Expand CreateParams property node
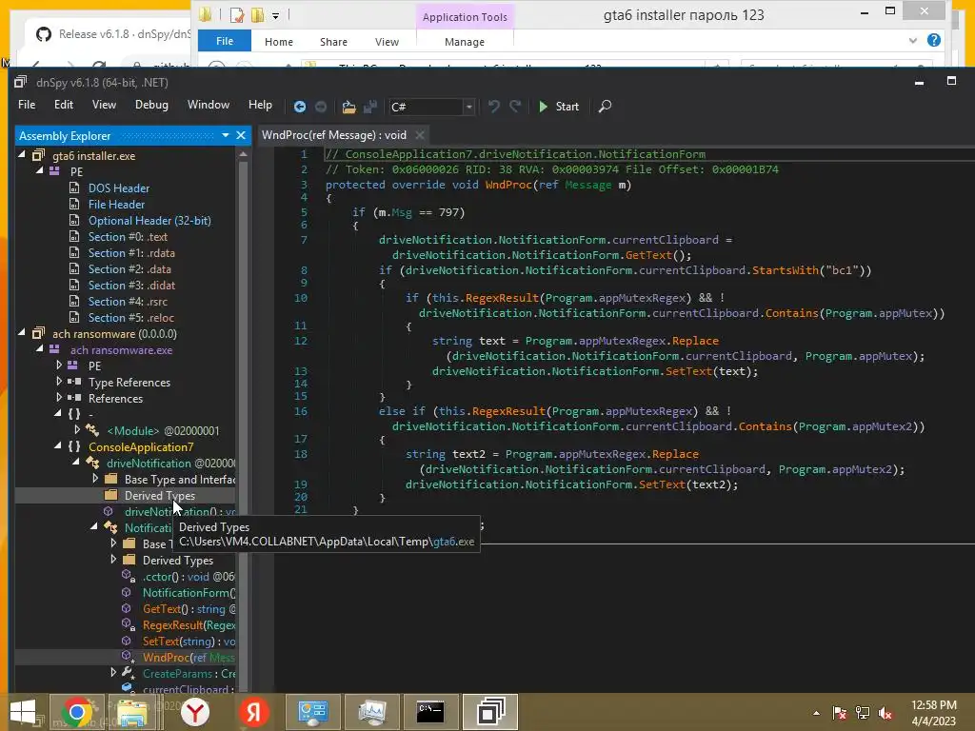The width and height of the screenshot is (975, 731). click(x=113, y=672)
